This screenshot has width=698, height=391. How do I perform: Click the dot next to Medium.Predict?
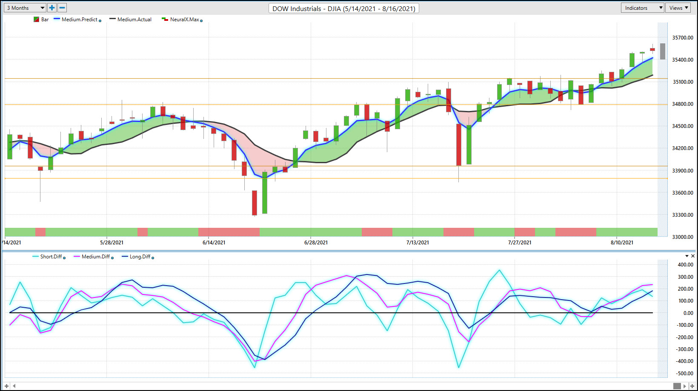pyautogui.click(x=100, y=21)
